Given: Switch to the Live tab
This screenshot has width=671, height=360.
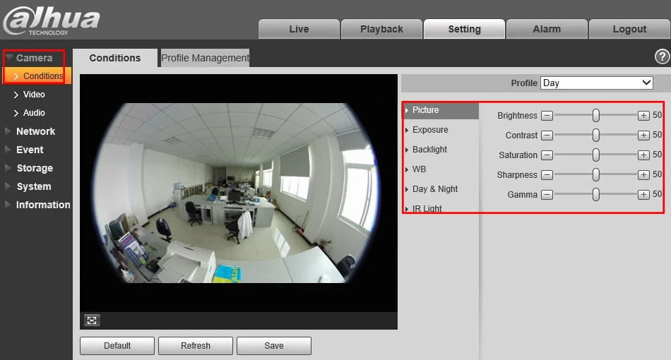Looking at the screenshot, I should click(x=299, y=29).
